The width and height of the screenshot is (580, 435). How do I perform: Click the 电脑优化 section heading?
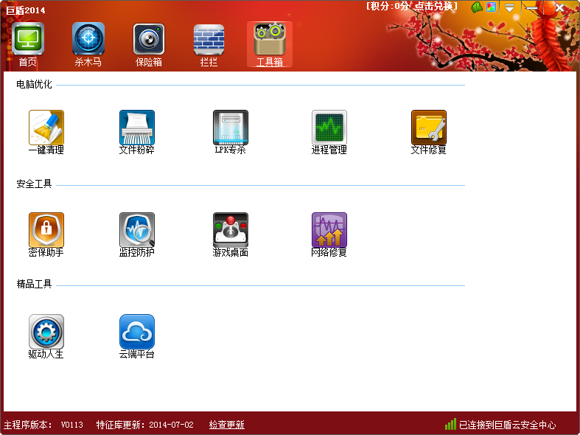[x=34, y=84]
